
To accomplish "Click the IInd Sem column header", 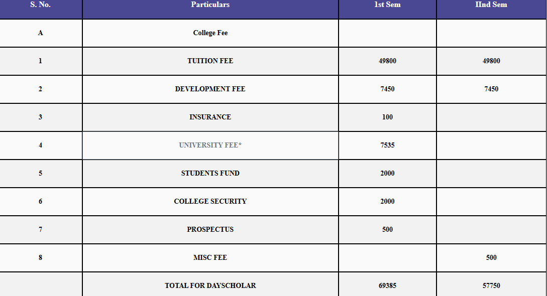I will tap(491, 5).
